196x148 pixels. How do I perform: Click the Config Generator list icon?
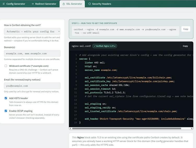point(4,4)
